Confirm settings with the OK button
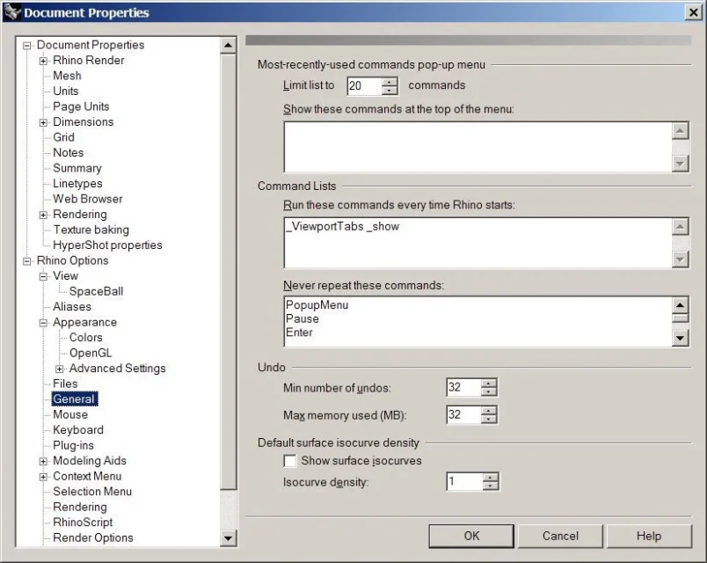 click(471, 536)
